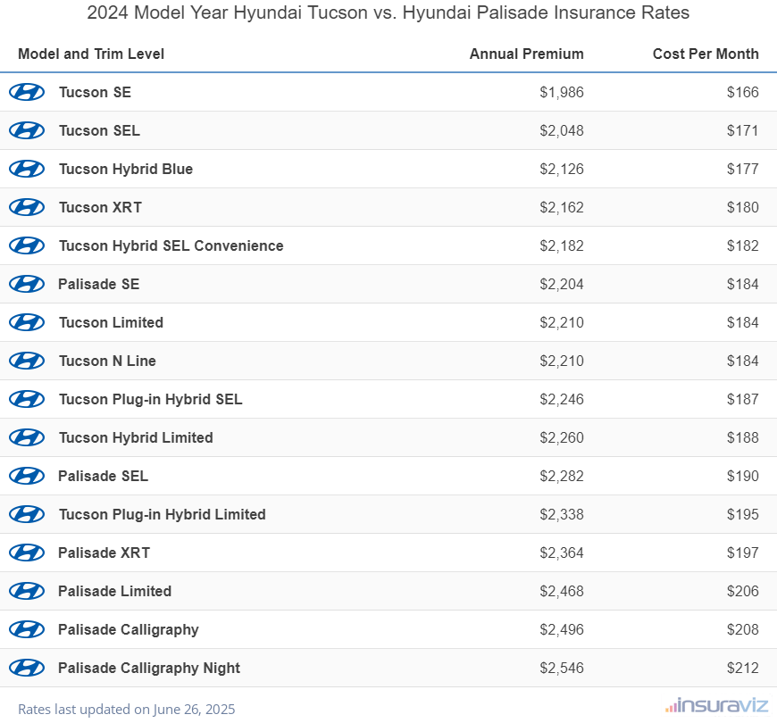Screen dimensions: 777x723
Task: Select the 'Palisade Calligraphy' trim name
Action: [x=129, y=629]
